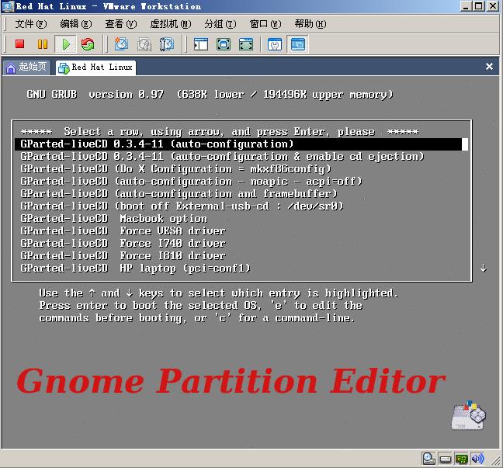503x468 pixels.
Task: Select highlighted GParted 0.3.4-11 (auto-configuration) entry
Action: [x=241, y=144]
